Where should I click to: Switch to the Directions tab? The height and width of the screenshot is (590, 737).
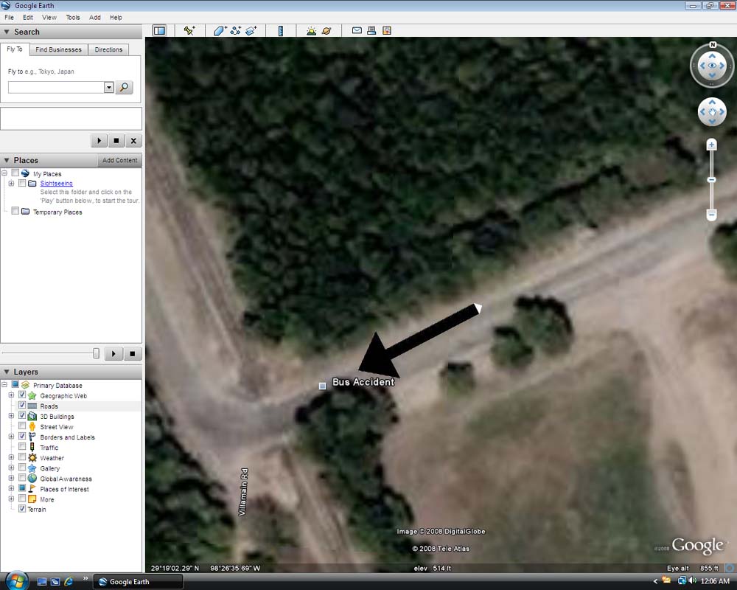pyautogui.click(x=108, y=49)
